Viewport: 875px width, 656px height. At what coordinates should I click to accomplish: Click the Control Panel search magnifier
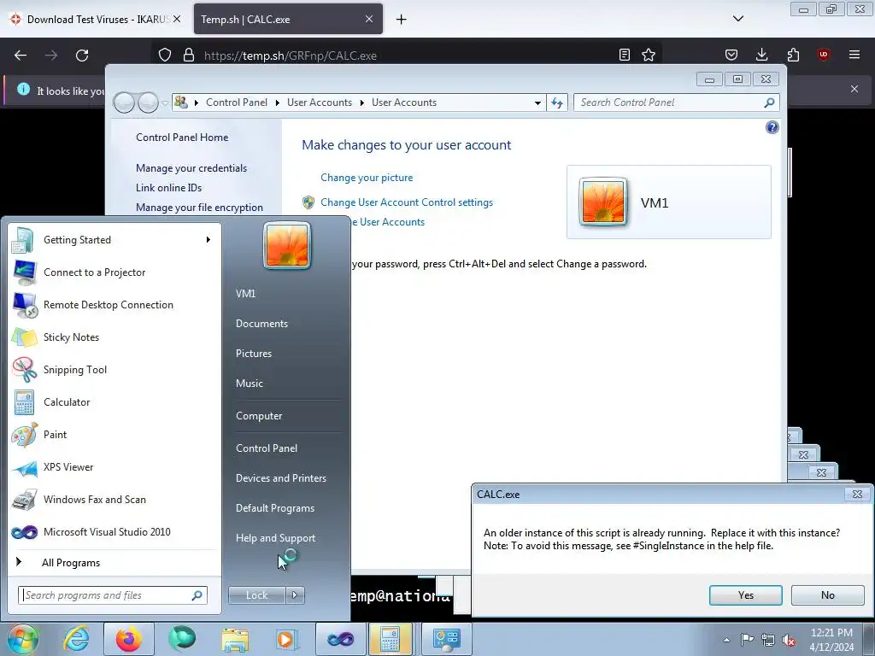(x=770, y=102)
